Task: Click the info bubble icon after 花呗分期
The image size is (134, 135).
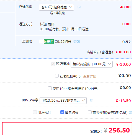Action: tap(130, 113)
